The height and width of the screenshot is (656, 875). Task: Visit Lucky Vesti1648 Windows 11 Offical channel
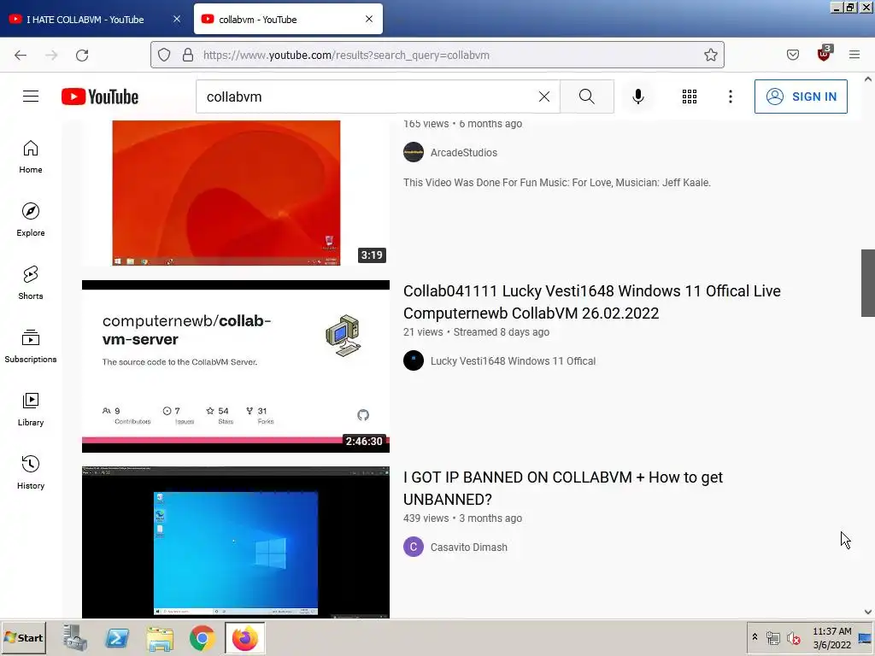513,361
